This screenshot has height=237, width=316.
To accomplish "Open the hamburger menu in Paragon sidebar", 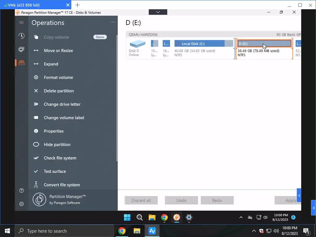I will pyautogui.click(x=21, y=23).
